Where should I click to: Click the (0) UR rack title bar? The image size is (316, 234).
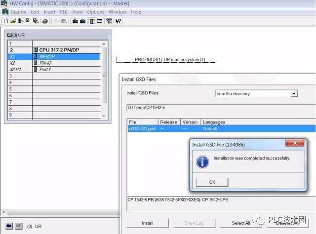click(58, 35)
